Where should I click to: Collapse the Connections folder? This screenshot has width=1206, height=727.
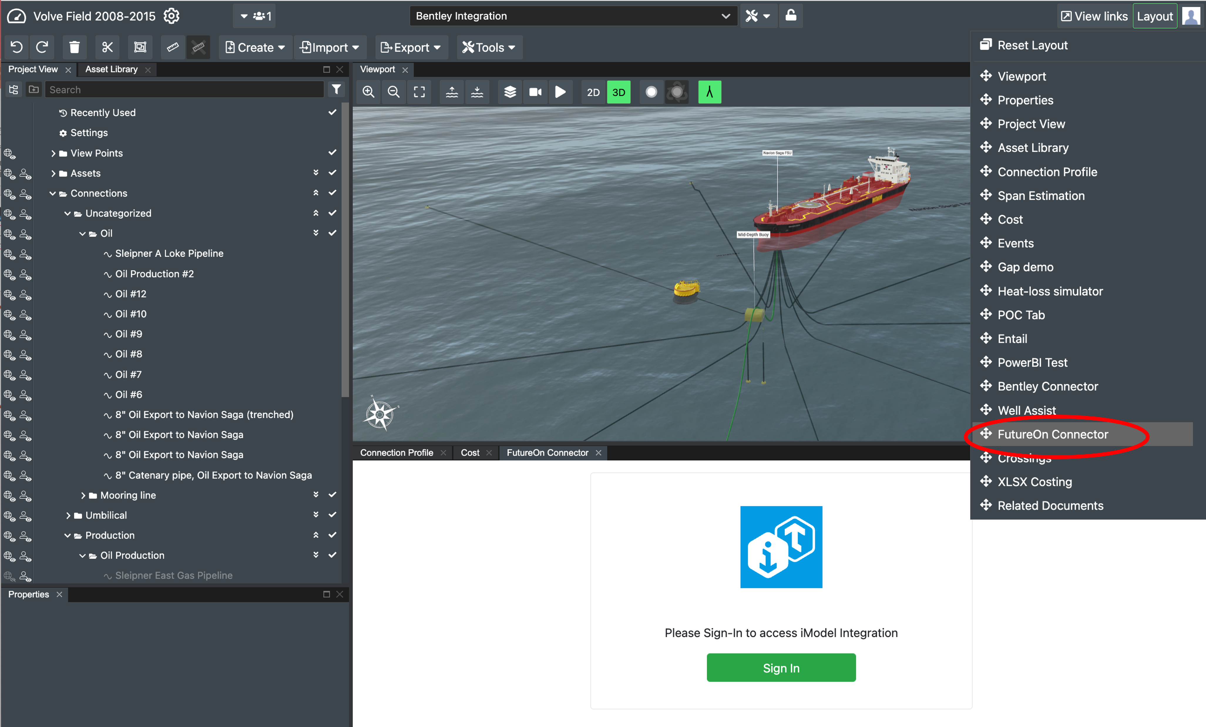click(x=53, y=193)
